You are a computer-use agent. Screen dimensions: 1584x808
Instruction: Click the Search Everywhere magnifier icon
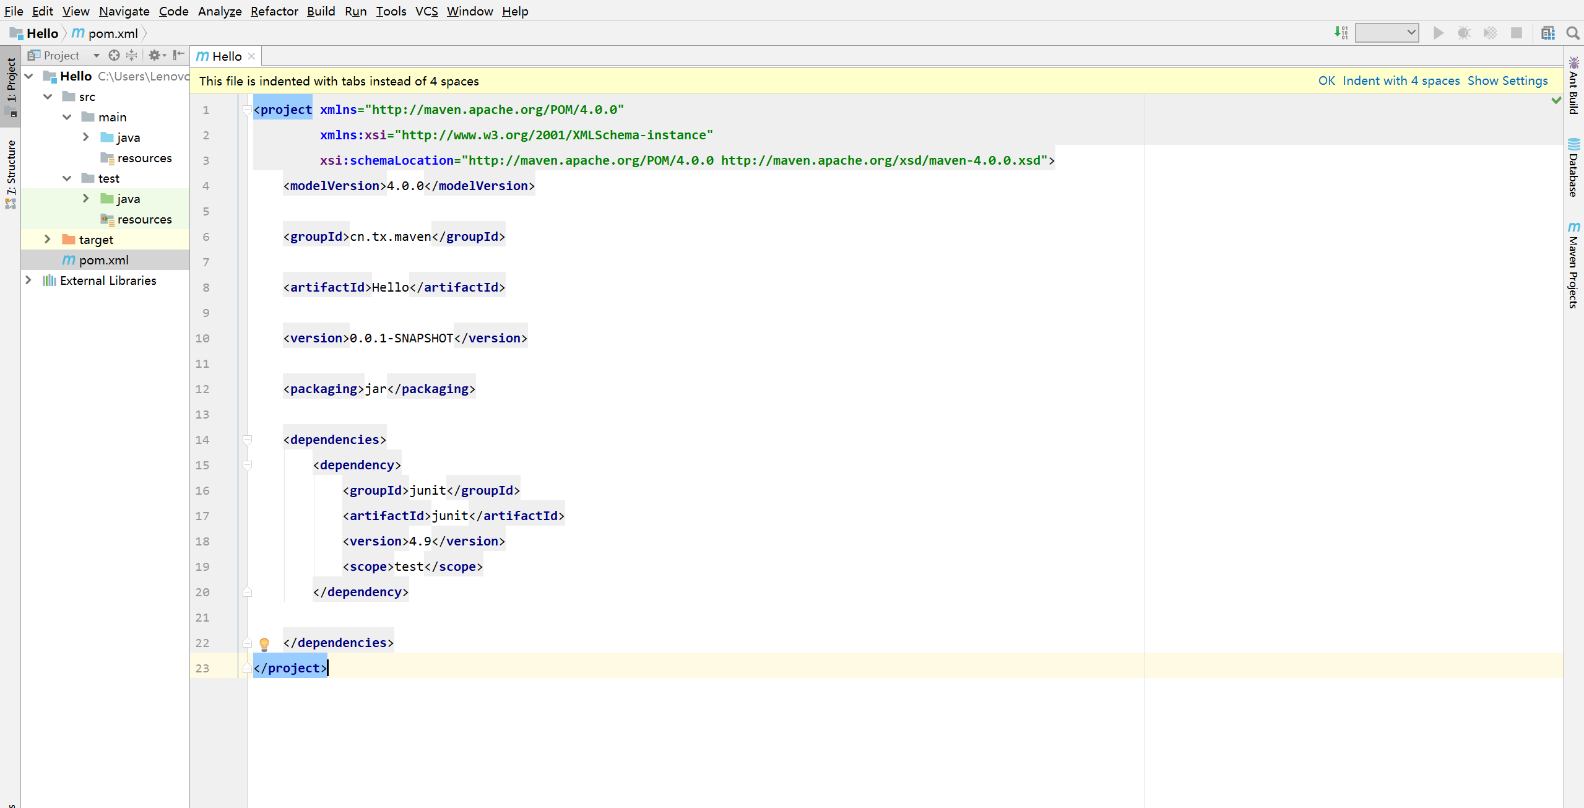pos(1572,33)
